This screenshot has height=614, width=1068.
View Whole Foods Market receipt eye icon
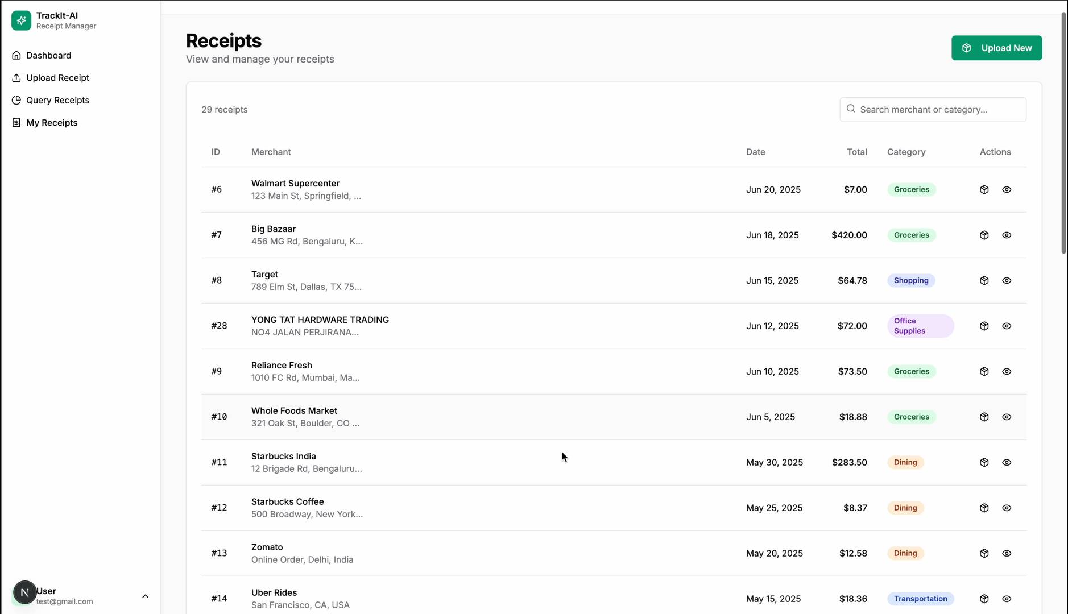[x=1007, y=417]
